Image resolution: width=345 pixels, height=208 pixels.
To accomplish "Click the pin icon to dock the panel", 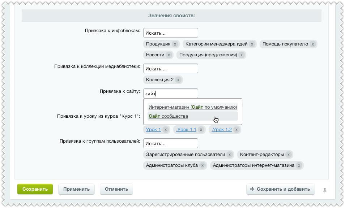I will tap(325, 189).
